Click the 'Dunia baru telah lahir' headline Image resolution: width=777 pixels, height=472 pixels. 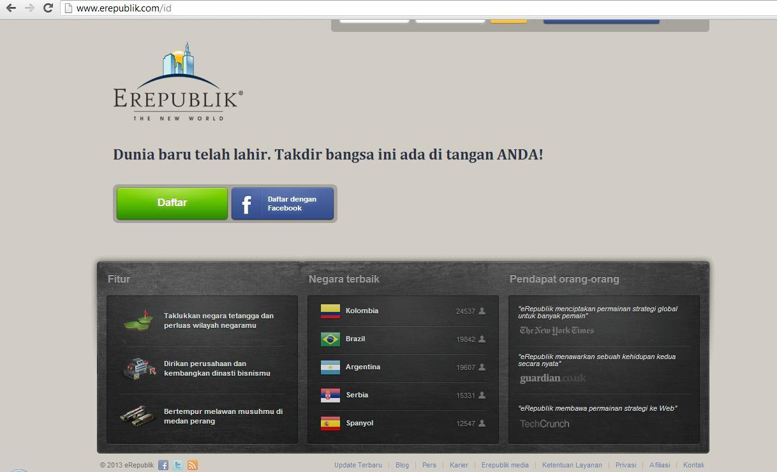click(x=328, y=154)
